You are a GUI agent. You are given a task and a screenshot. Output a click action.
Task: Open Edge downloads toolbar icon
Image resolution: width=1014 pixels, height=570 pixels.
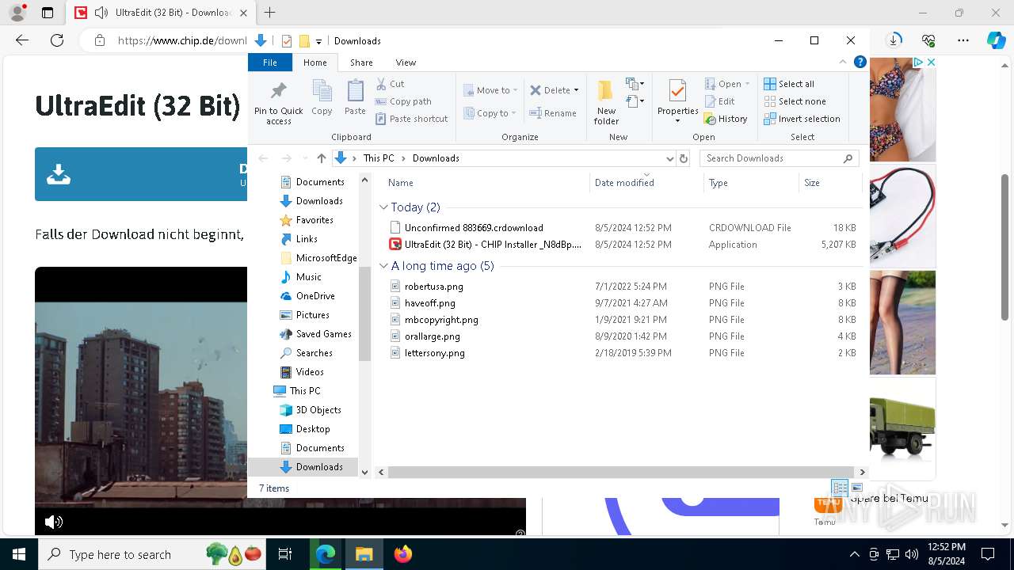894,40
